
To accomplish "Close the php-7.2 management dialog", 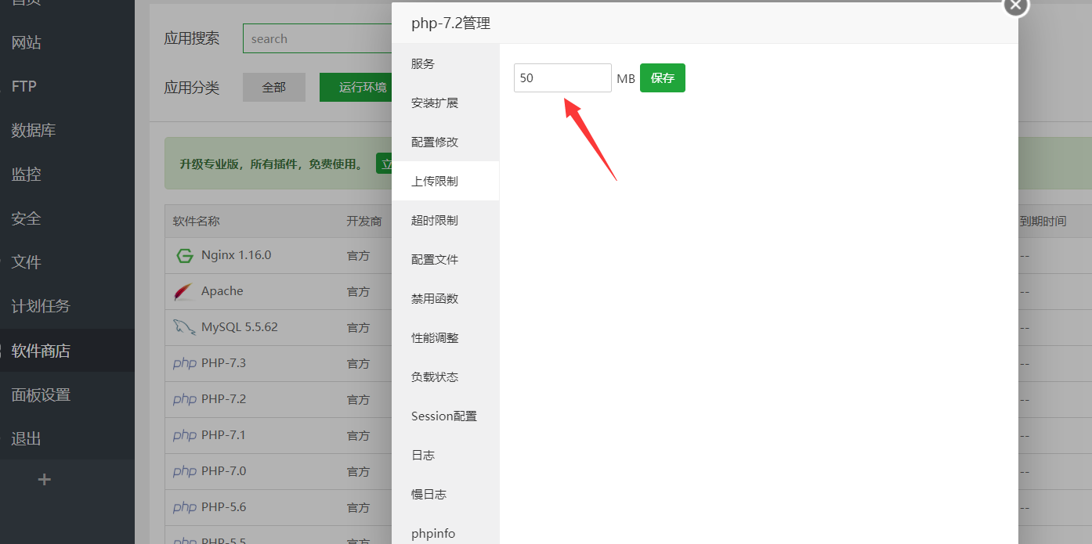I will 1015,5.
